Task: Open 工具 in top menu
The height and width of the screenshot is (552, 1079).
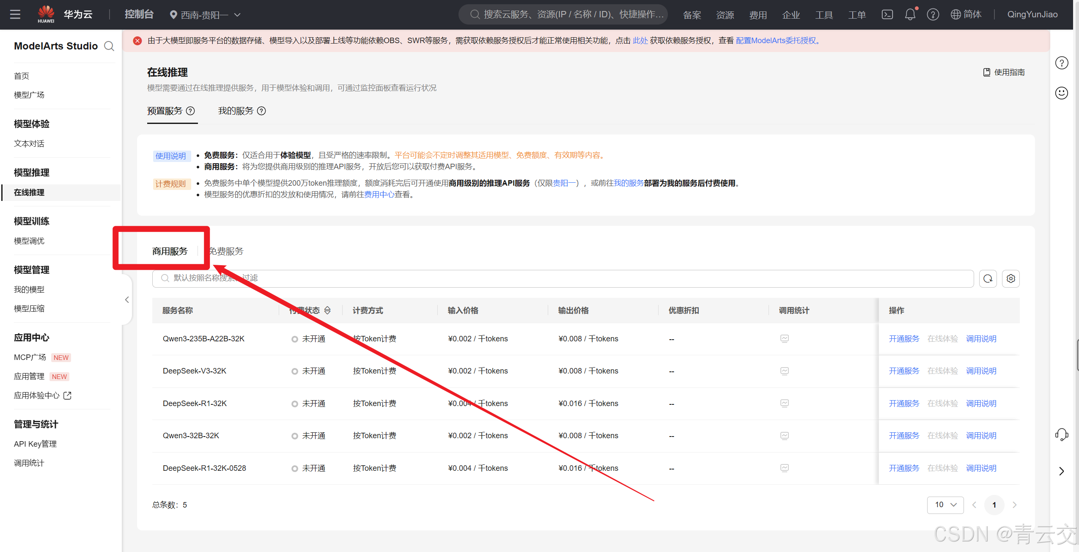Action: [x=824, y=15]
